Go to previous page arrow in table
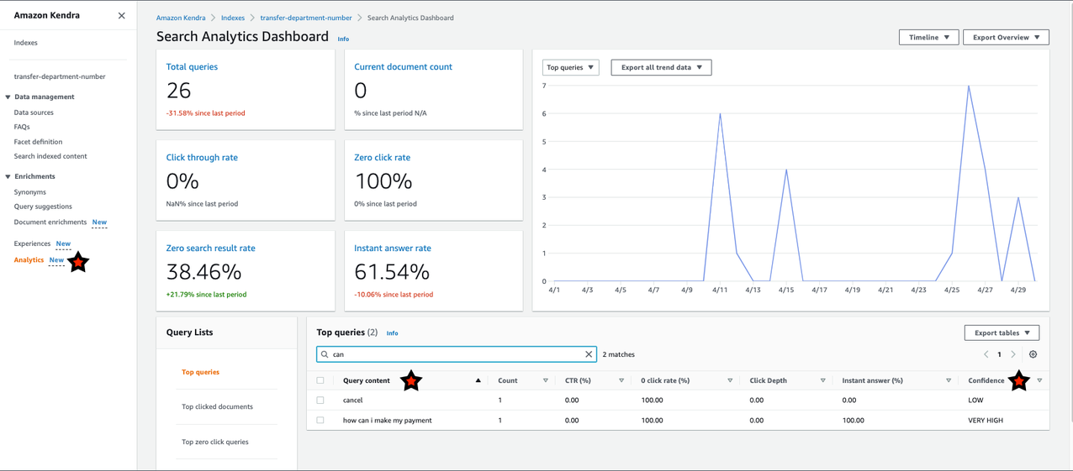Screen dimensions: 1073x471 click(x=986, y=354)
